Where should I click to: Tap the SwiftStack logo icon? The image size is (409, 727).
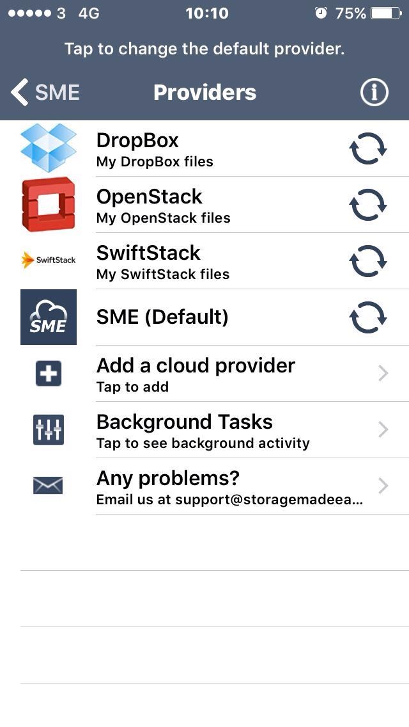click(48, 260)
